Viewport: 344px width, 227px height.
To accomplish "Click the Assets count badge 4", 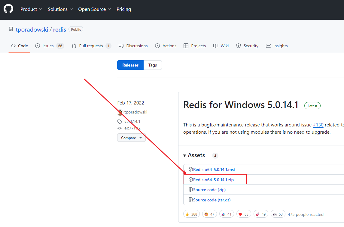I will 215,156.
